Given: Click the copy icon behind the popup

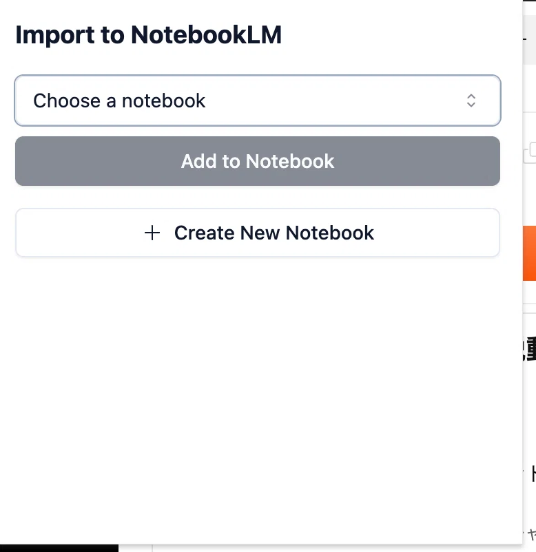Looking at the screenshot, I should pos(530,153).
